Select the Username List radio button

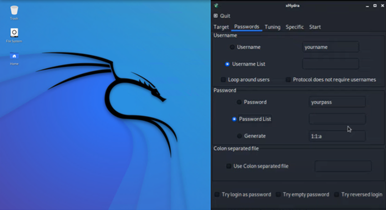coord(227,64)
